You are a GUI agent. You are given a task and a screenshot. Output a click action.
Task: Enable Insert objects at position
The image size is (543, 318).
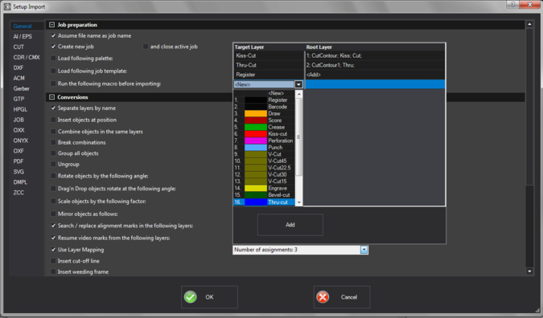[x=53, y=120]
